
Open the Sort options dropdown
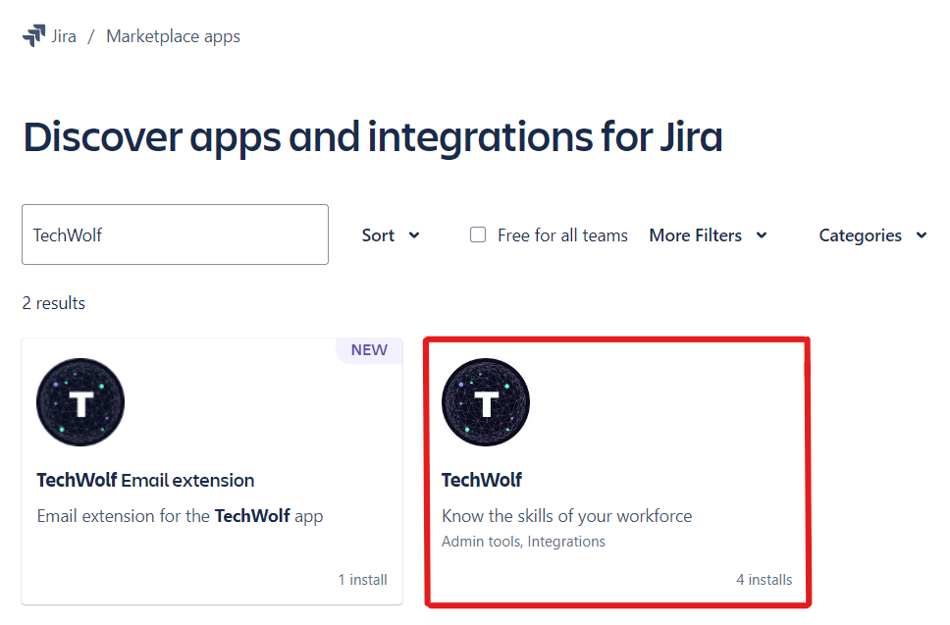[391, 235]
